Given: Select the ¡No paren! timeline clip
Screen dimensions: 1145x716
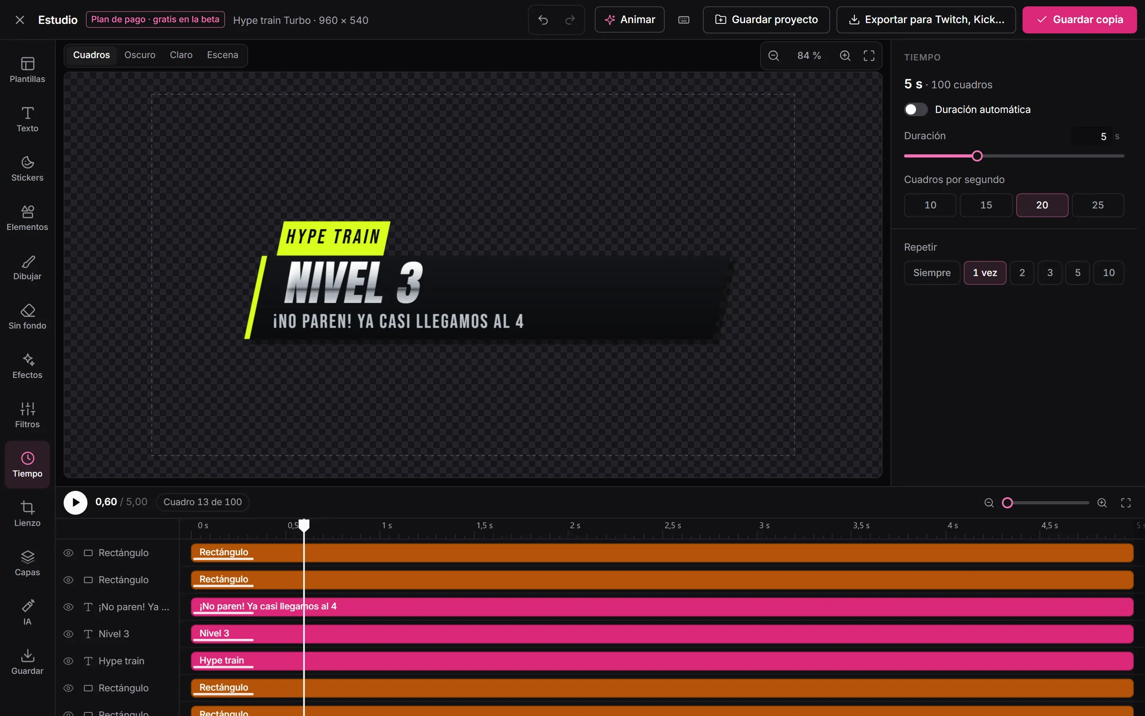Looking at the screenshot, I should (662, 607).
